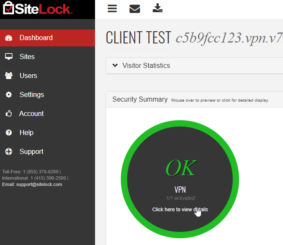Viewport: 283px width, 245px height.
Task: Expand the Visitor Statistics chevron arrow
Action: pyautogui.click(x=115, y=65)
